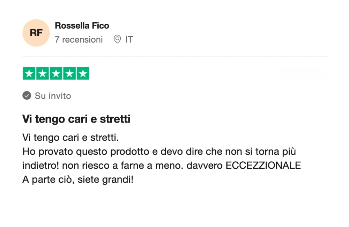Click the fifth green rating star
Screen dimensions: 349x227
point(83,73)
